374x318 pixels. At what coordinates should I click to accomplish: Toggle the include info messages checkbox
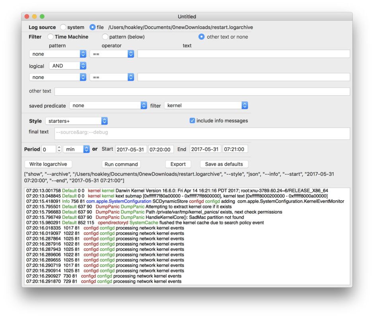(x=193, y=121)
